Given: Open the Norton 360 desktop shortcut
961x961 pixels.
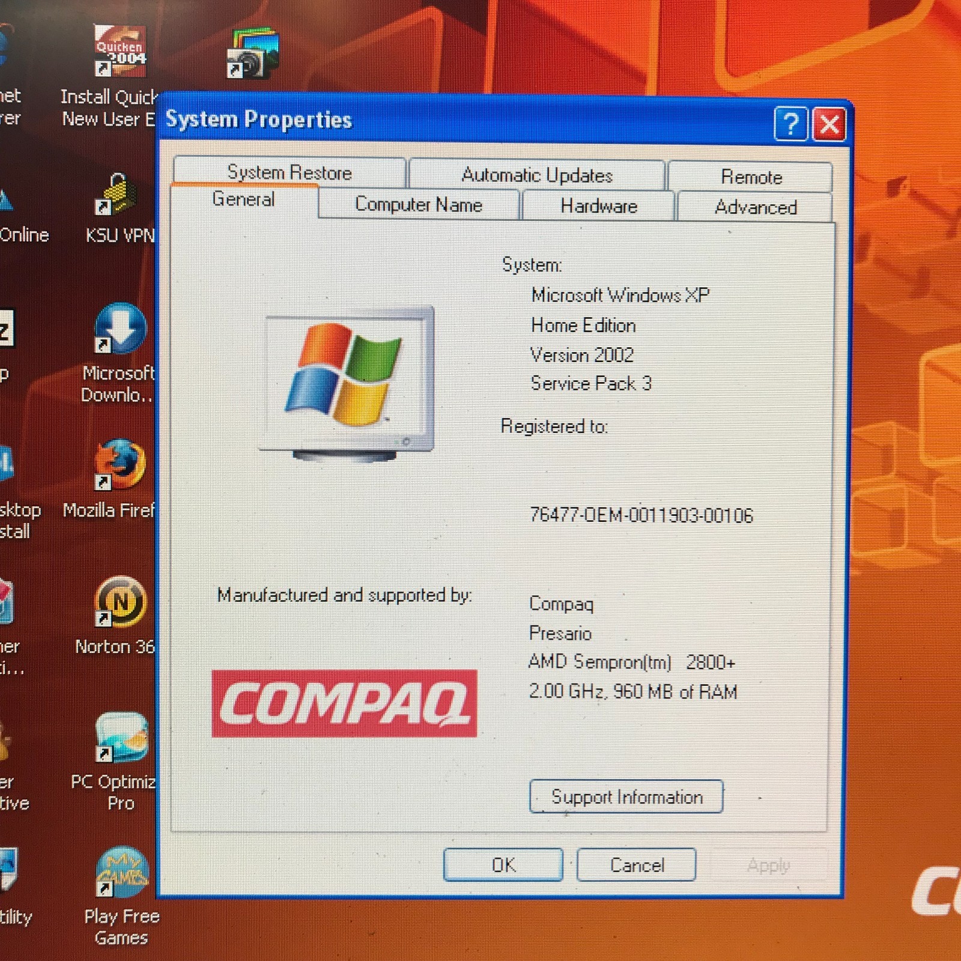Looking at the screenshot, I should [120, 602].
